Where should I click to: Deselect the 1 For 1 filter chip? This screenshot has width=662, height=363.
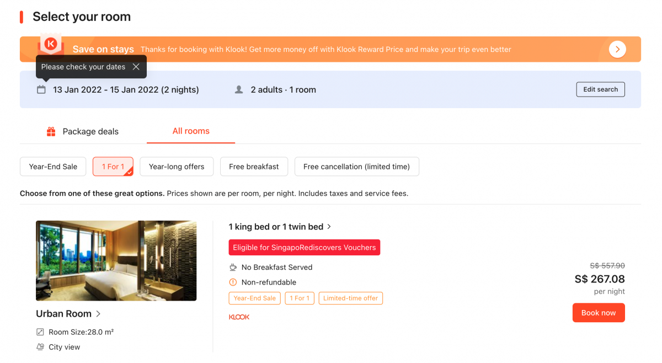[x=113, y=167]
